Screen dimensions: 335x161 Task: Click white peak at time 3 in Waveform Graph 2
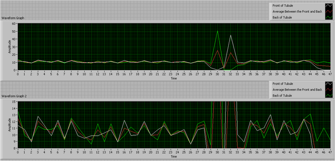point(38,116)
